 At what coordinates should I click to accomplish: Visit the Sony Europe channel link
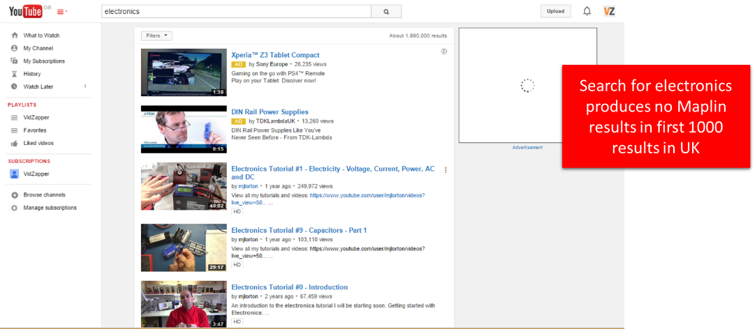click(272, 64)
